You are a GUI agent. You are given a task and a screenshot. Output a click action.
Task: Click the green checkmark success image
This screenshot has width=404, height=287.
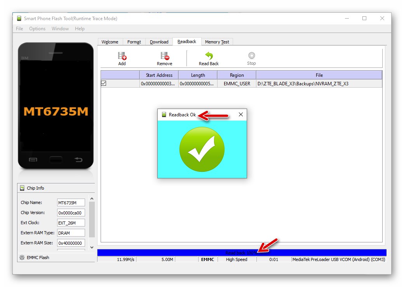[x=202, y=149]
